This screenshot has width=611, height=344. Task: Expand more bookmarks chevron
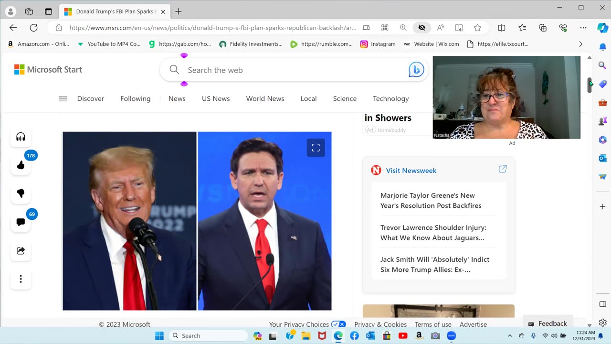[580, 44]
